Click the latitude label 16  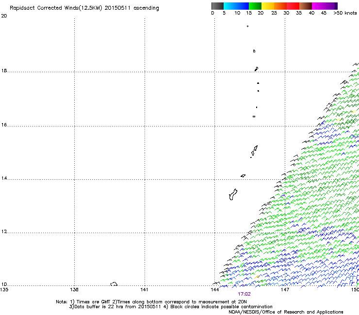(4, 125)
